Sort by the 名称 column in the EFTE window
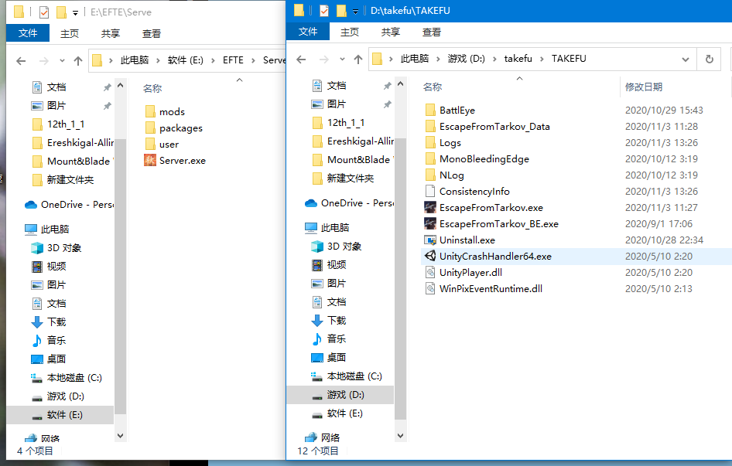 152,88
